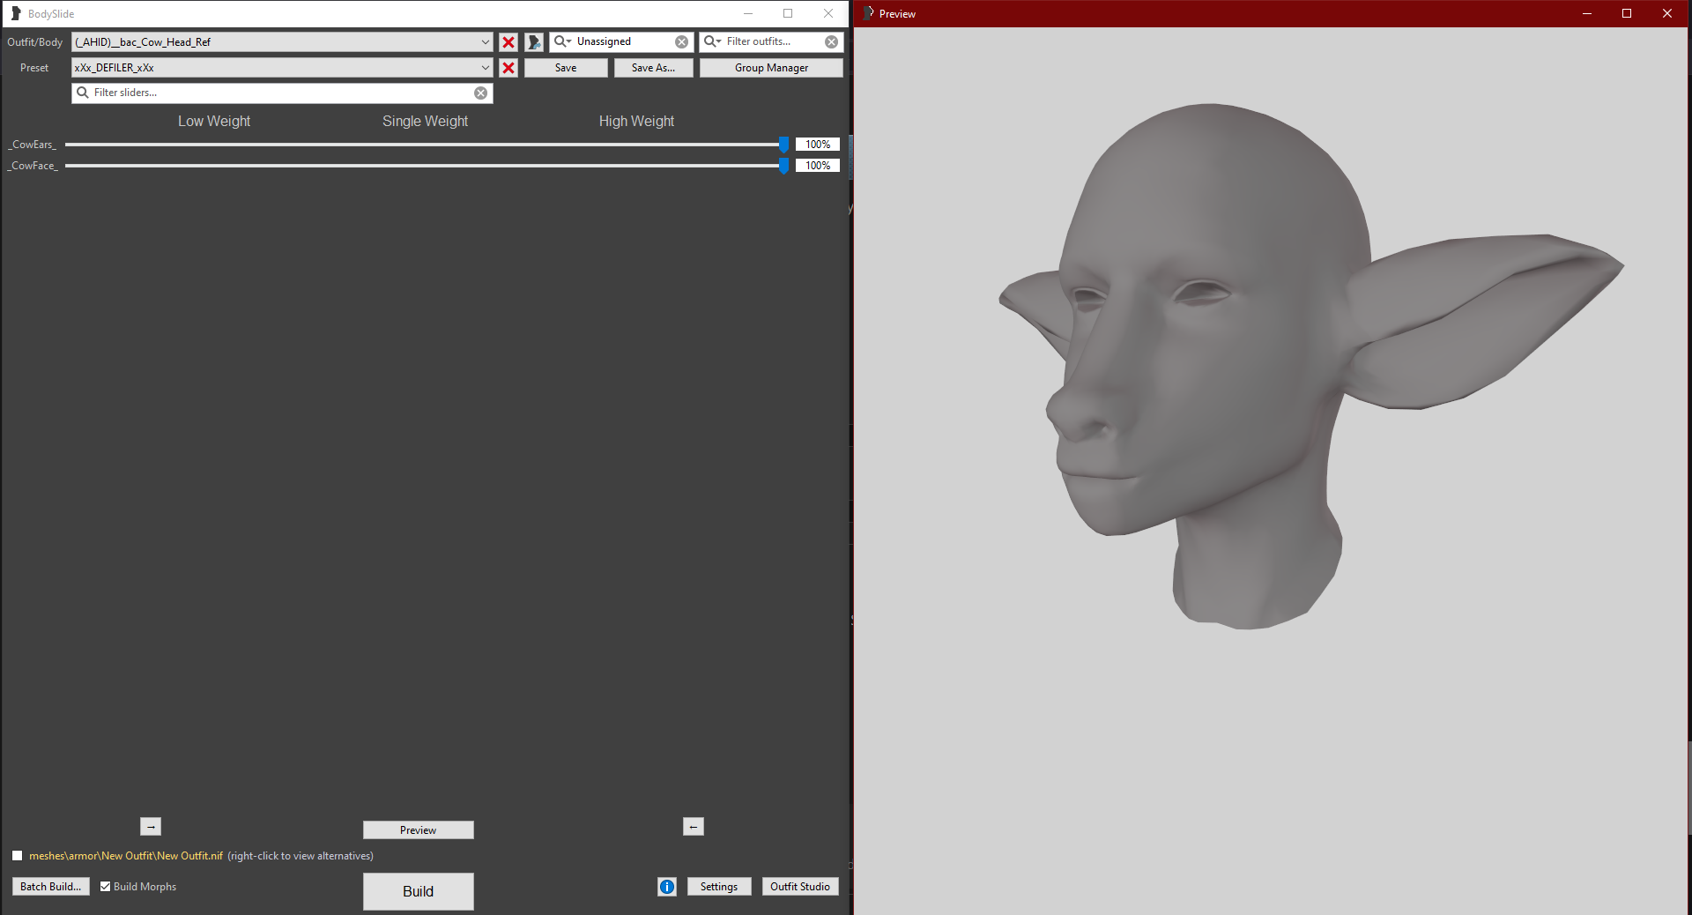This screenshot has height=915, width=1692.
Task: Open the Preset dropdown list
Action: 485,68
